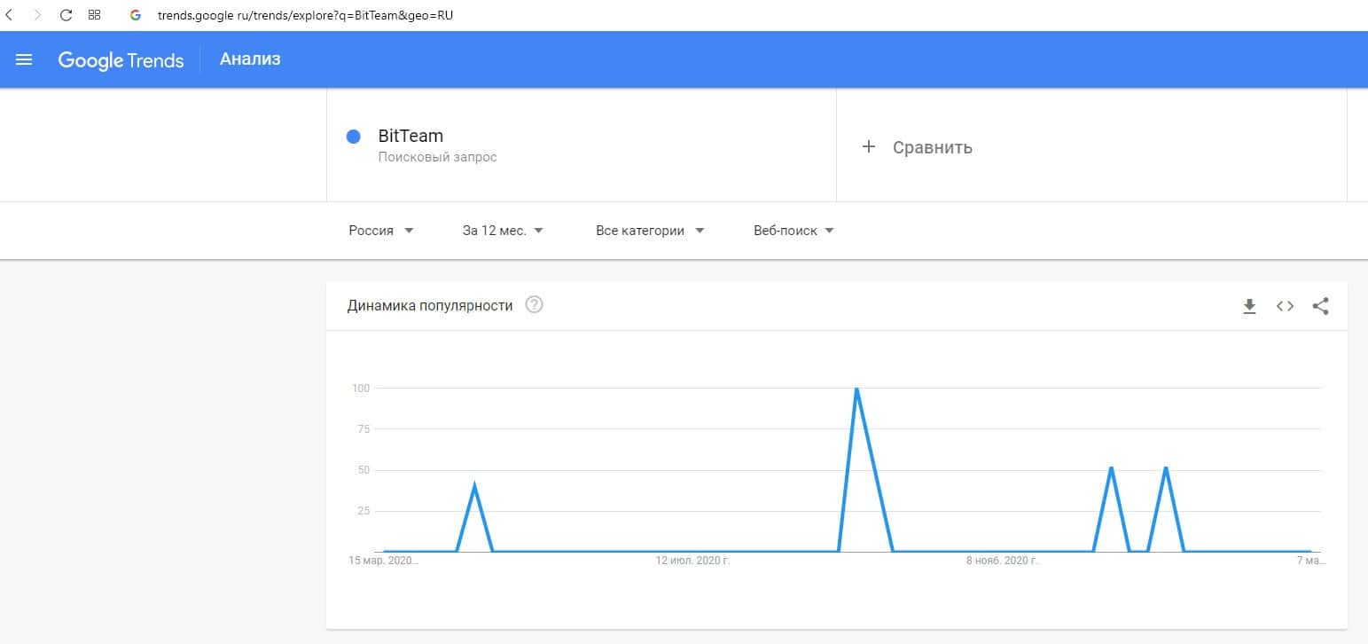Select the Анализ section tab
The height and width of the screenshot is (644, 1368).
point(250,59)
